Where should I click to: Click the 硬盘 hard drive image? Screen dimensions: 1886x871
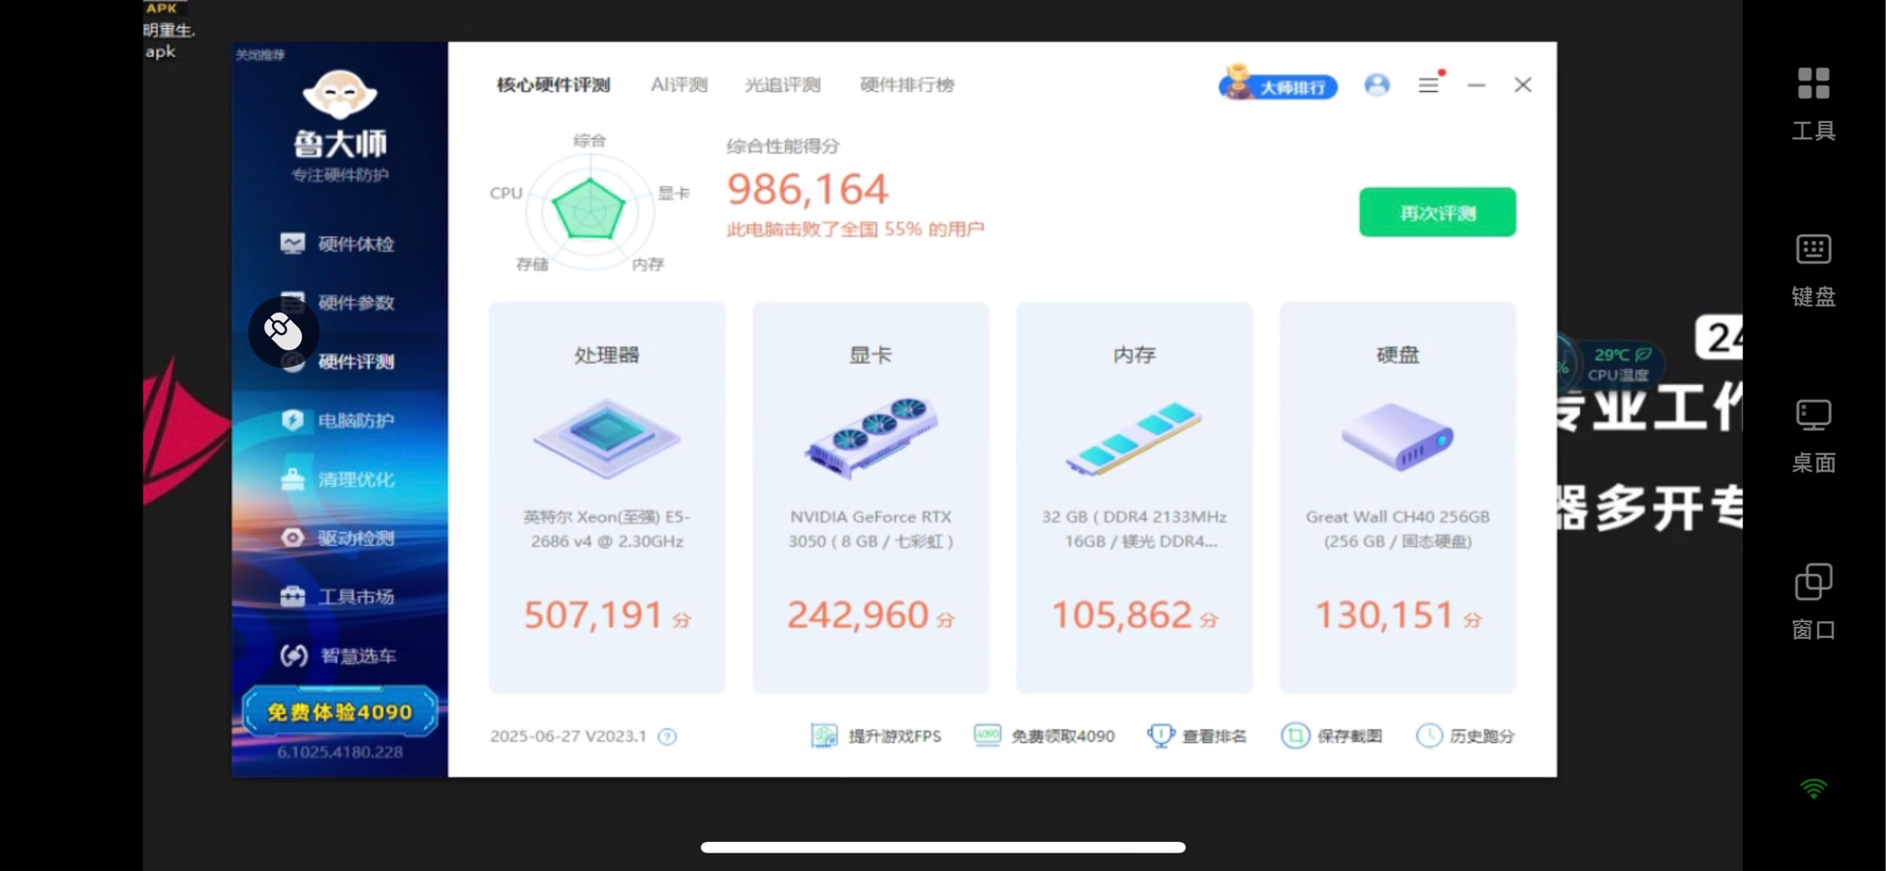point(1397,437)
